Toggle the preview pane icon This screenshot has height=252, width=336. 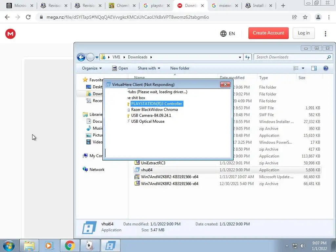tap(314, 68)
